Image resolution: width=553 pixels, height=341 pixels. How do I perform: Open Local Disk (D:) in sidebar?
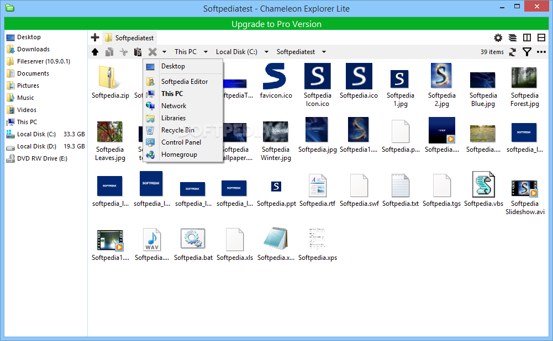tap(45, 147)
